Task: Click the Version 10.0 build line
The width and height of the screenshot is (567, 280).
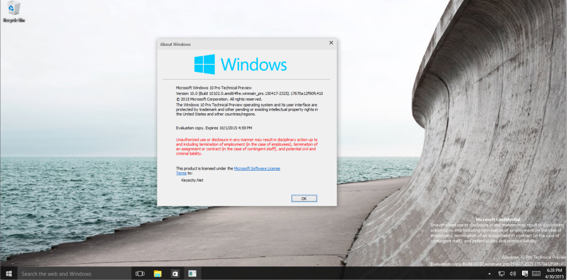Action: (249, 93)
